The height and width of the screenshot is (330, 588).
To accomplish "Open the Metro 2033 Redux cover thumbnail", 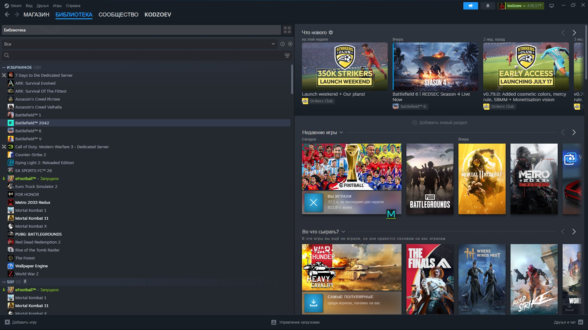I will (x=534, y=179).
